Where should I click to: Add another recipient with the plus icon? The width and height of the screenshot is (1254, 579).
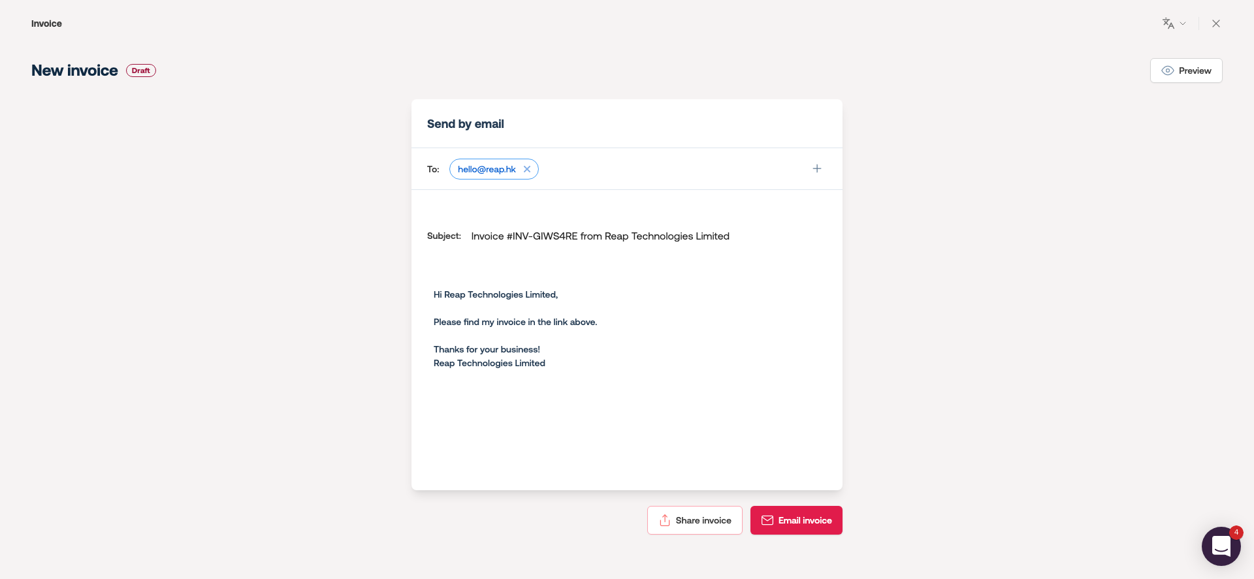(x=817, y=168)
